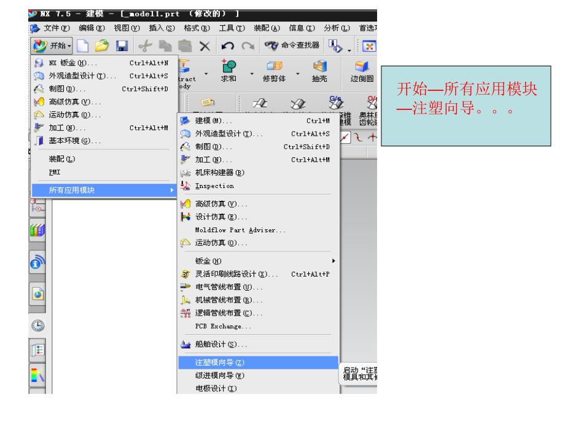Choose 灵活印刷线路设计(X) entry
This screenshot has height=424, width=565.
pos(259,274)
